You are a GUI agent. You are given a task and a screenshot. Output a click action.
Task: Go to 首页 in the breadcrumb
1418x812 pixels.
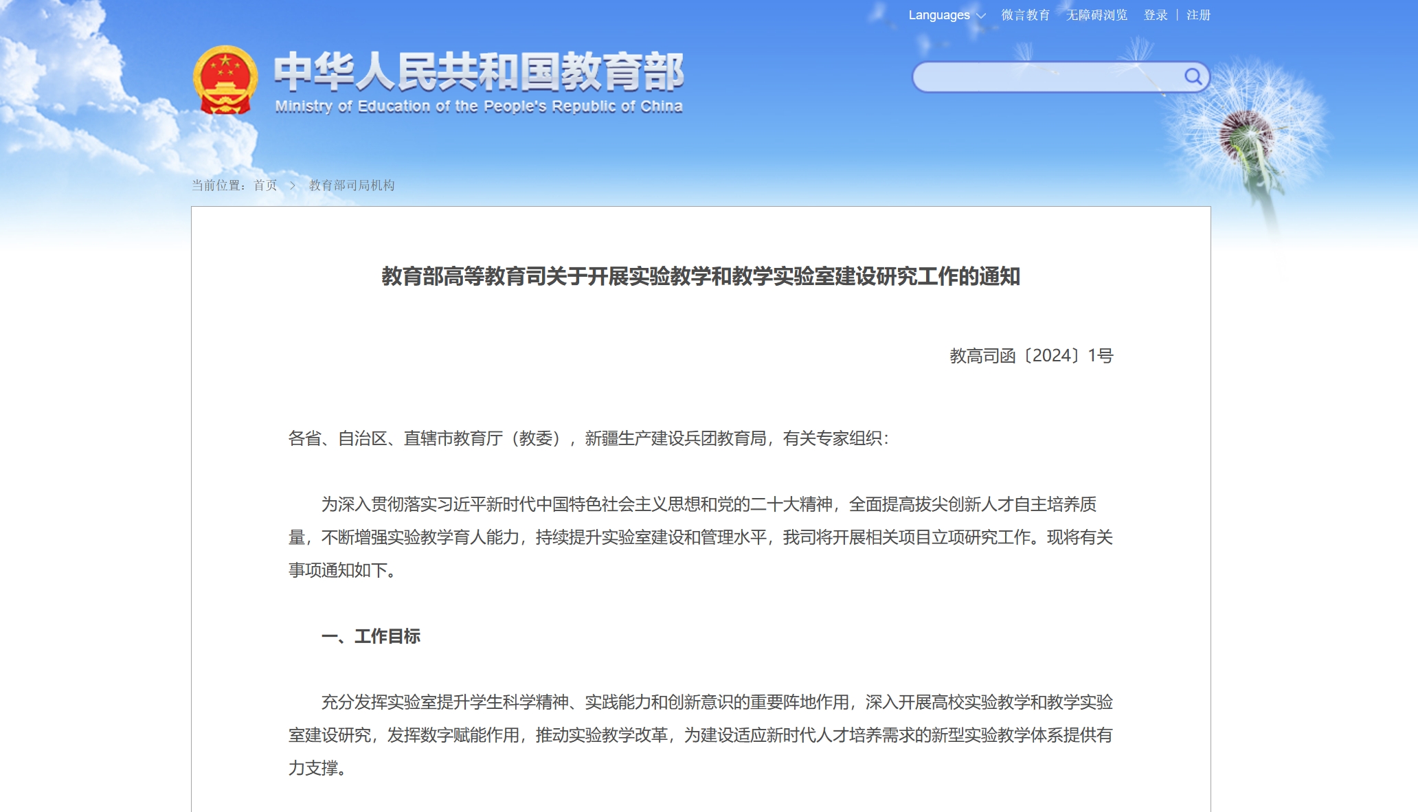pyautogui.click(x=265, y=185)
